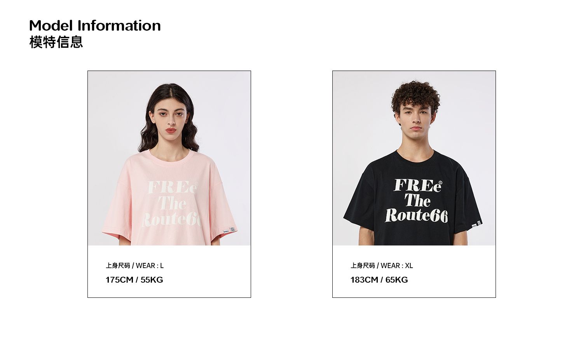Click the 上身尺码 label under the pink shirt
This screenshot has height=356, width=583.
pos(118,266)
